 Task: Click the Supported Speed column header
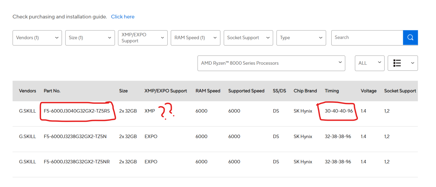point(246,91)
